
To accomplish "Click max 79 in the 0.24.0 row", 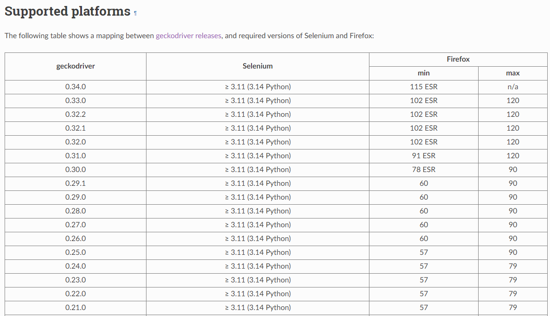I will pyautogui.click(x=513, y=266).
